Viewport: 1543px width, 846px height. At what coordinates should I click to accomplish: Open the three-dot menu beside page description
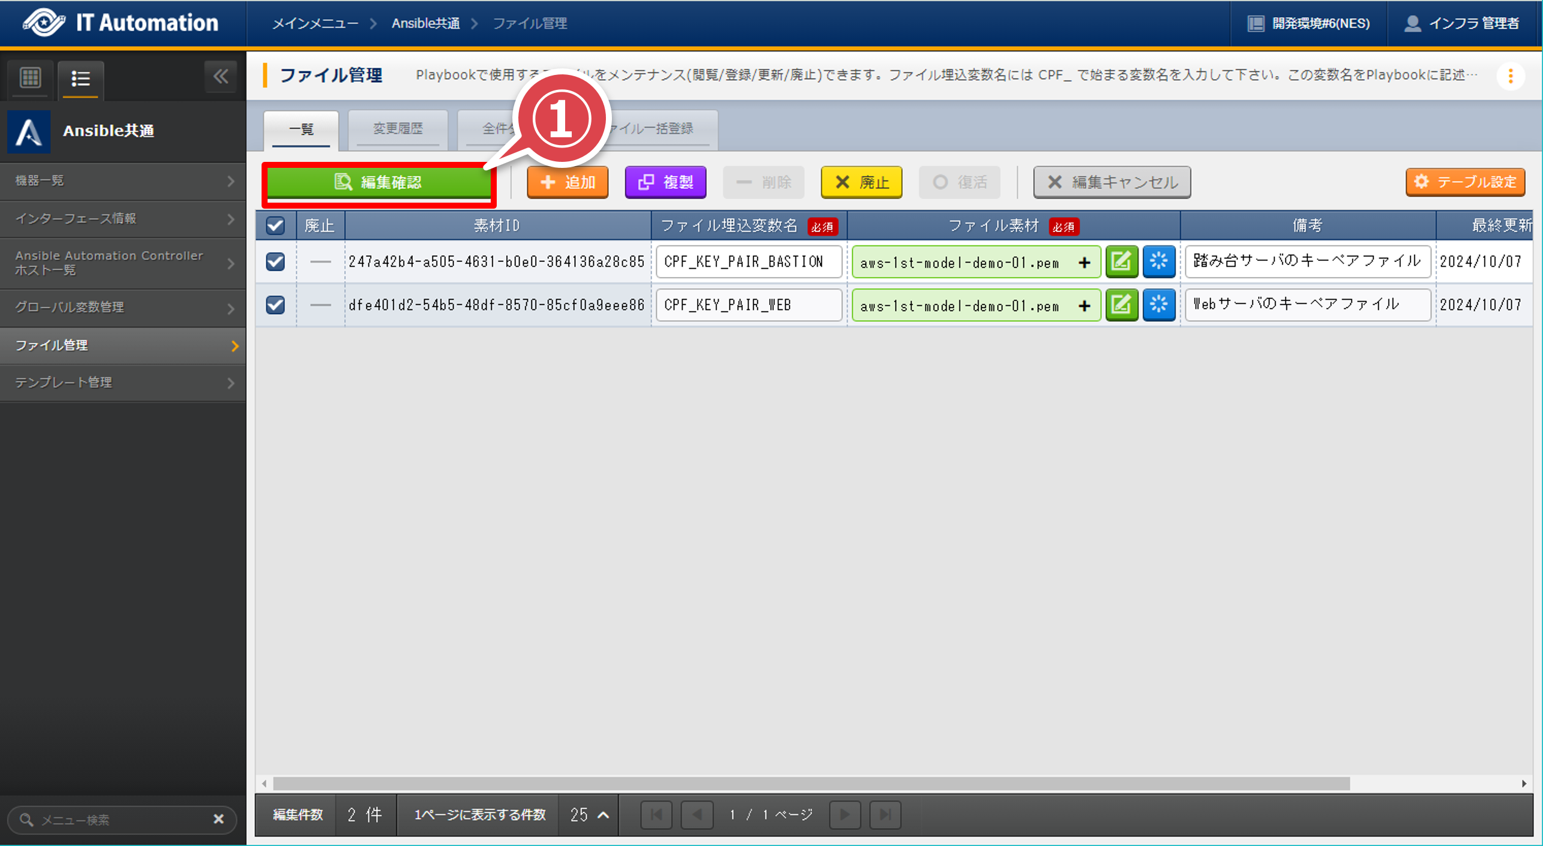(x=1510, y=76)
